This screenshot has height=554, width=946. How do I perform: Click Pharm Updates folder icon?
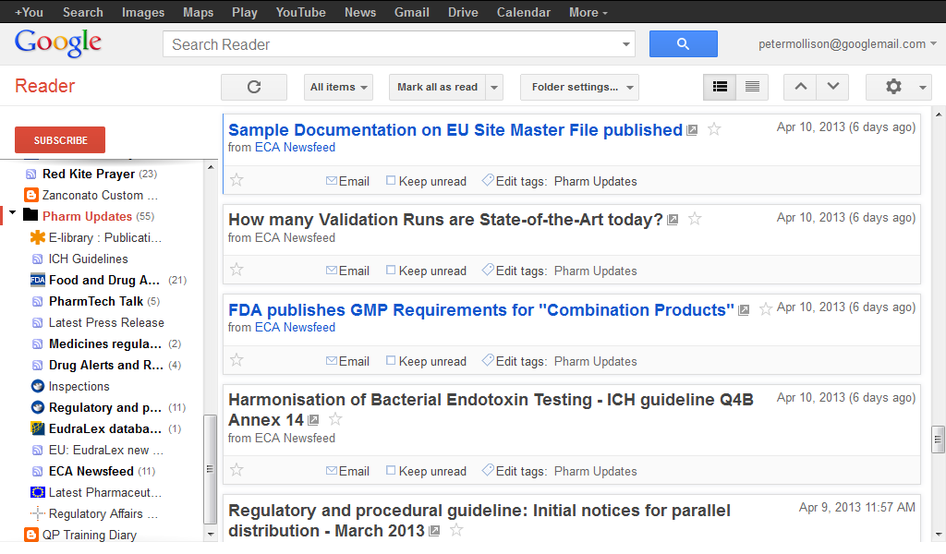(30, 214)
